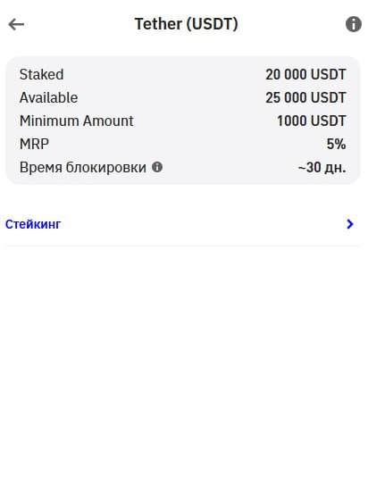The image size is (368, 500).
Task: Click the ~30 дн. lock time value
Action: point(322,167)
